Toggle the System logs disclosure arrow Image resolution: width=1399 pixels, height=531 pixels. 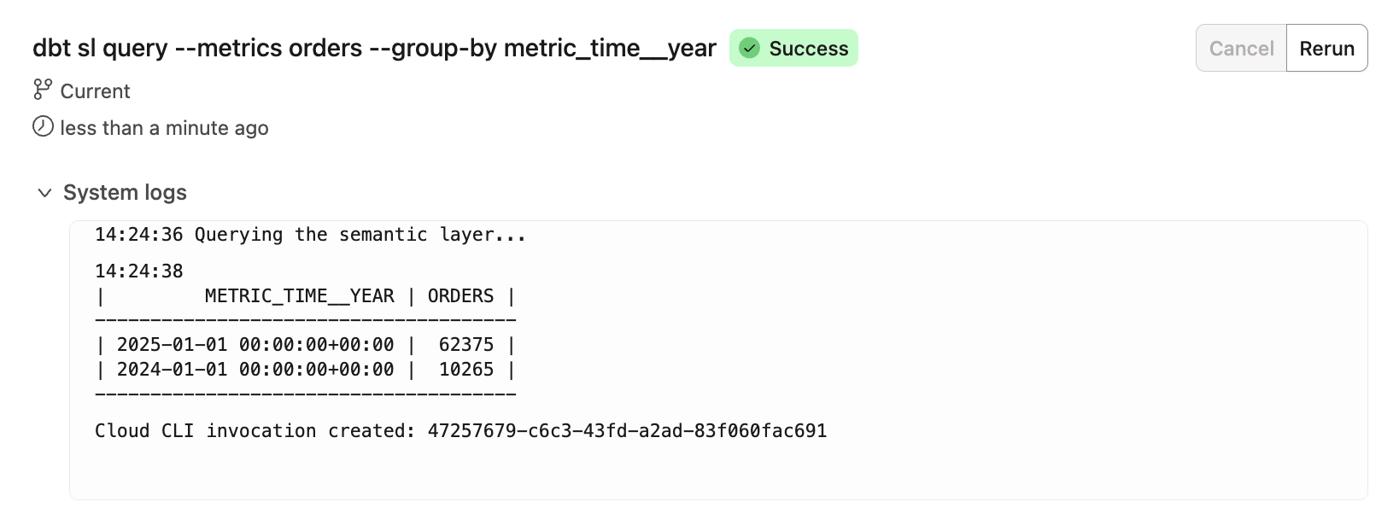coord(44,193)
